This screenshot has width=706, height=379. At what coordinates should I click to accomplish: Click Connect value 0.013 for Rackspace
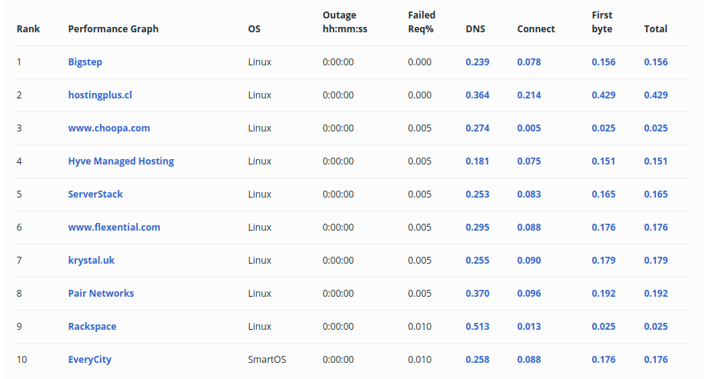(529, 326)
